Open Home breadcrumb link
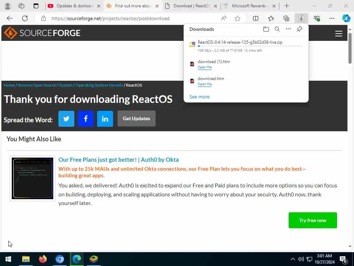 click(x=9, y=85)
